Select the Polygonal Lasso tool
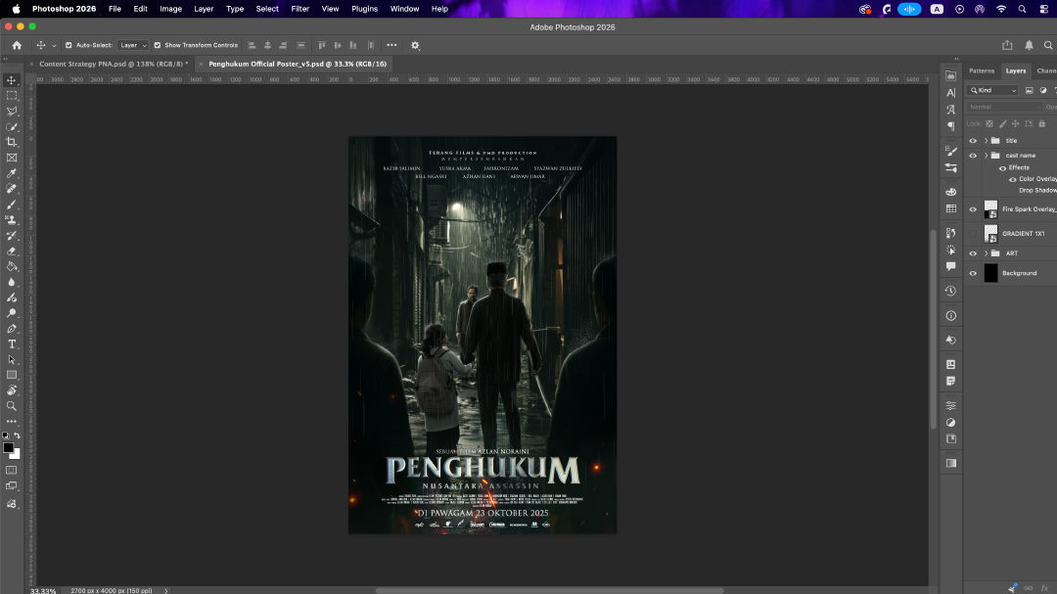Screen dimensions: 1057x594 12,112
